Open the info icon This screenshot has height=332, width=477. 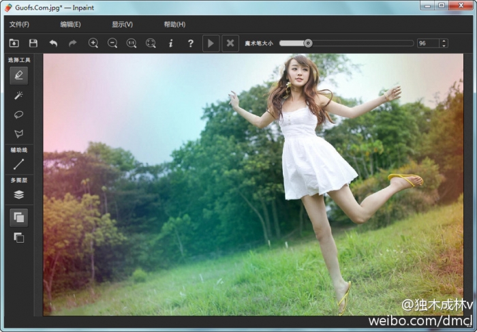coord(171,43)
